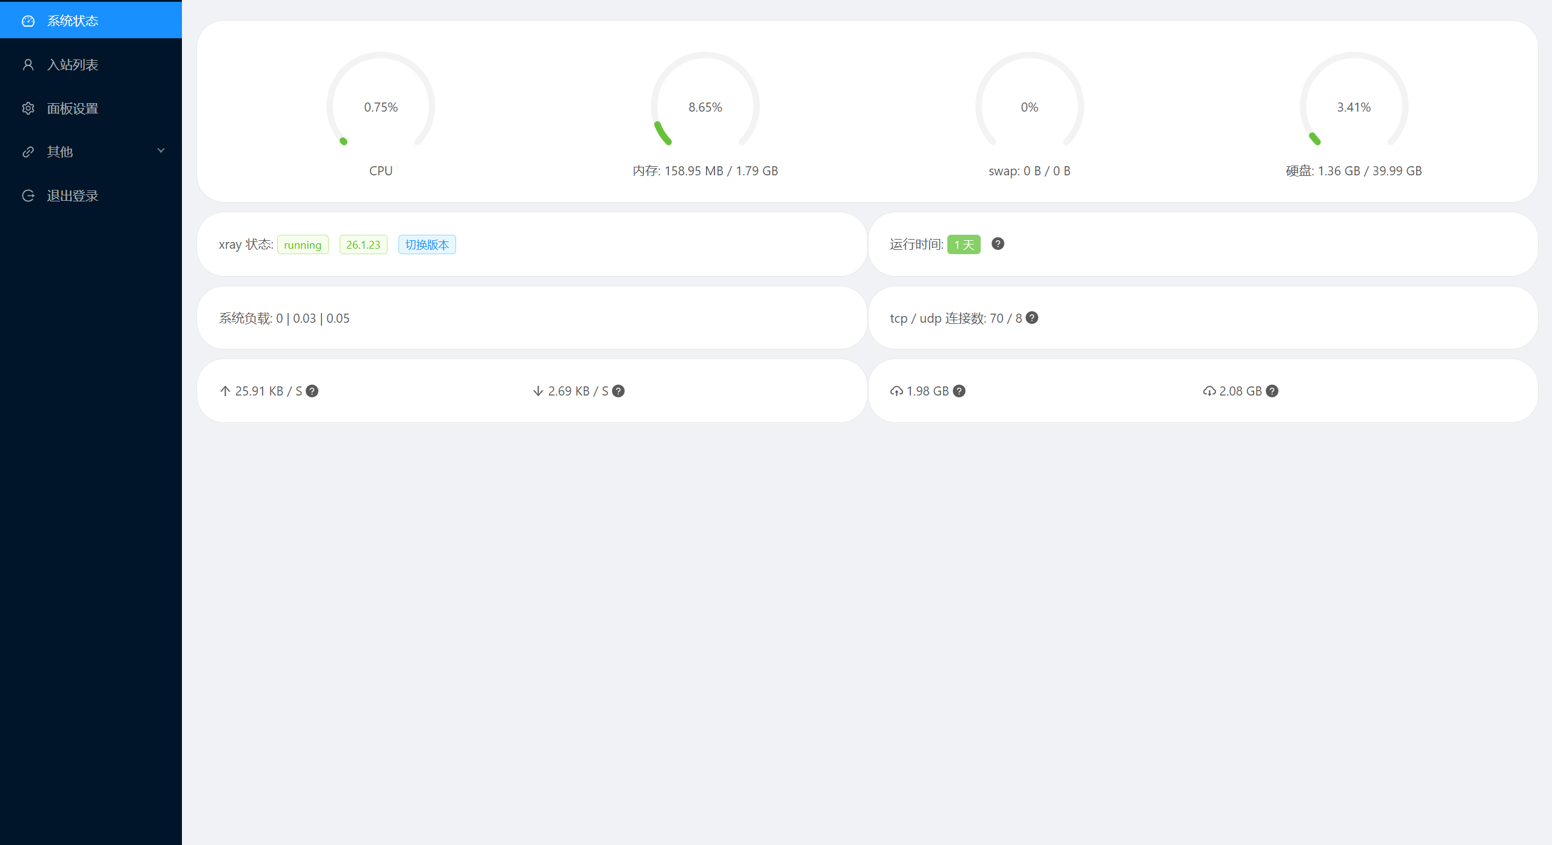The image size is (1552, 845).
Task: Open the 其他 sidebar menu
Action: click(x=60, y=152)
